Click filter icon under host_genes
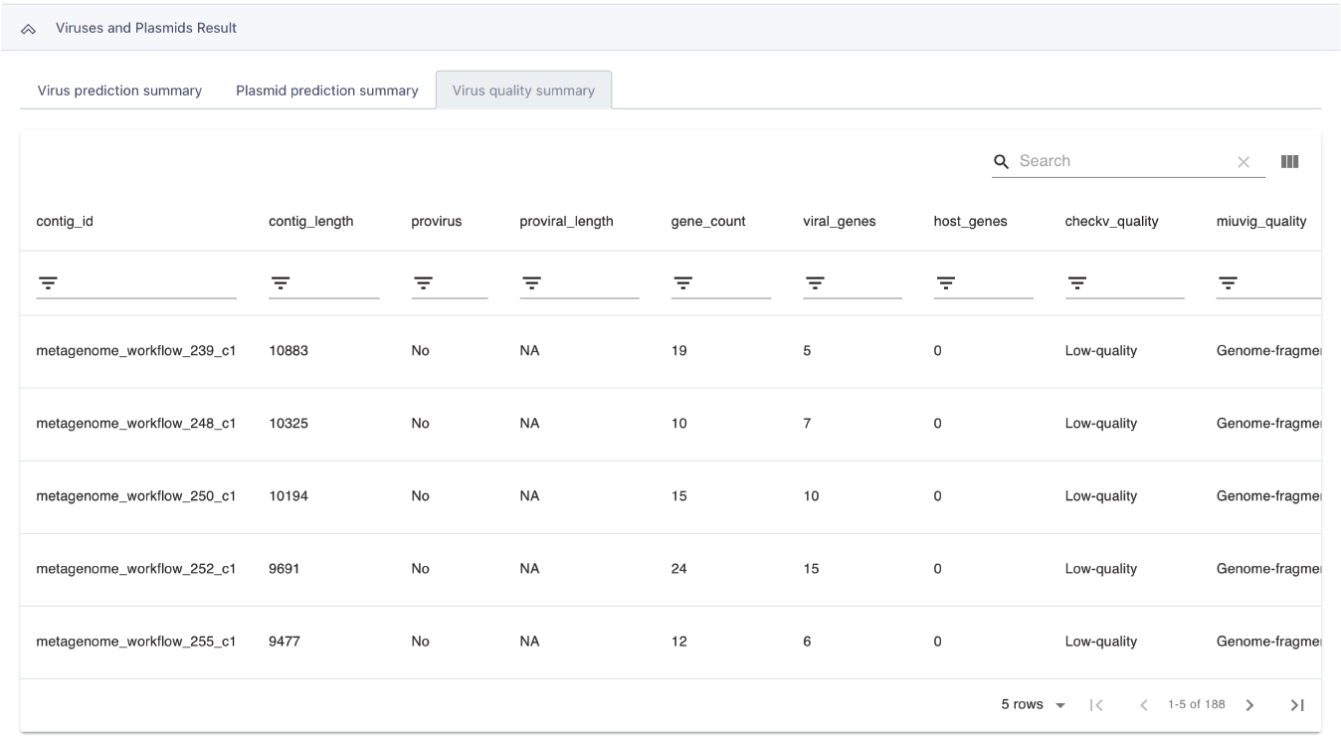 [x=945, y=283]
